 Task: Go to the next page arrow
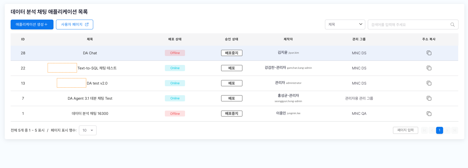447,130
